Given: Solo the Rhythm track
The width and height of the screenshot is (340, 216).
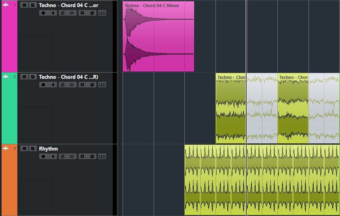Looking at the screenshot, I should pyautogui.click(x=33, y=149).
